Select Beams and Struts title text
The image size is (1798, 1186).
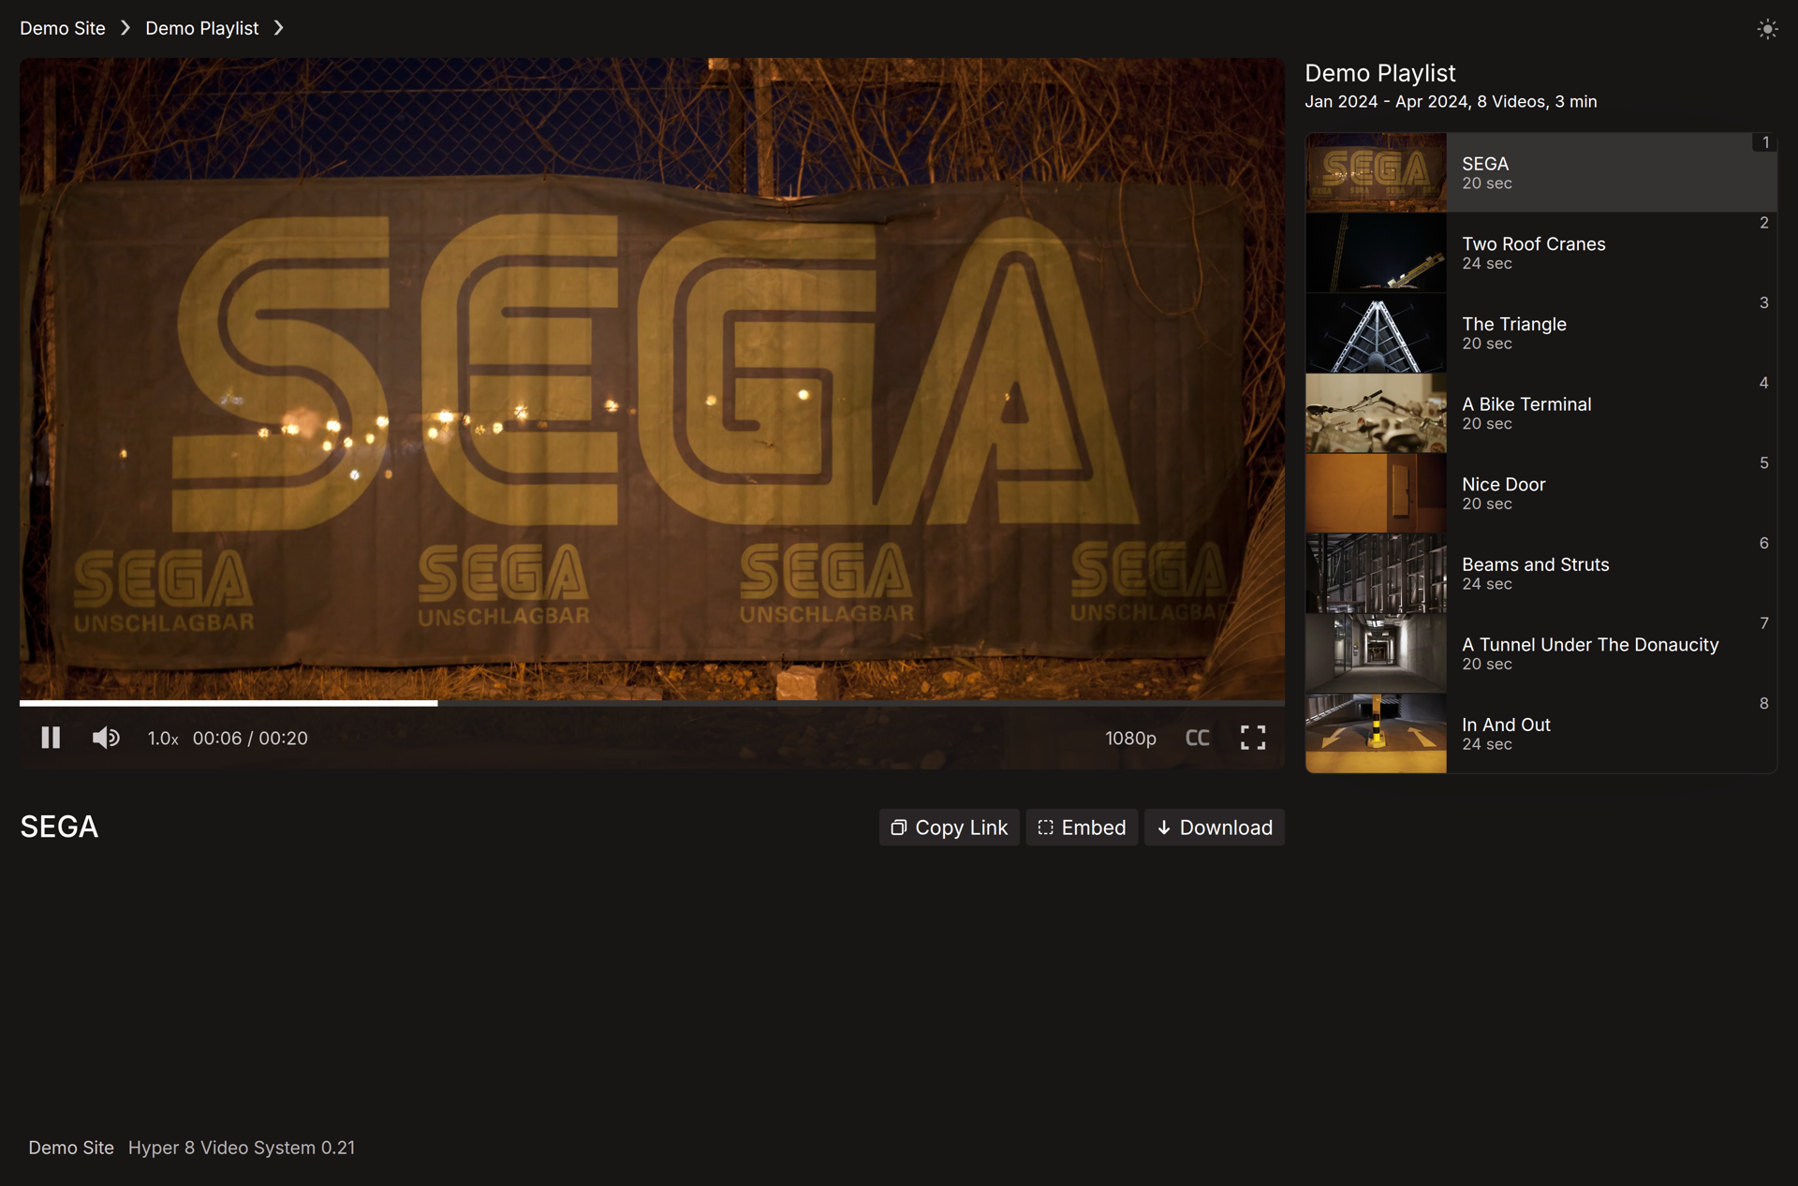tap(1535, 564)
